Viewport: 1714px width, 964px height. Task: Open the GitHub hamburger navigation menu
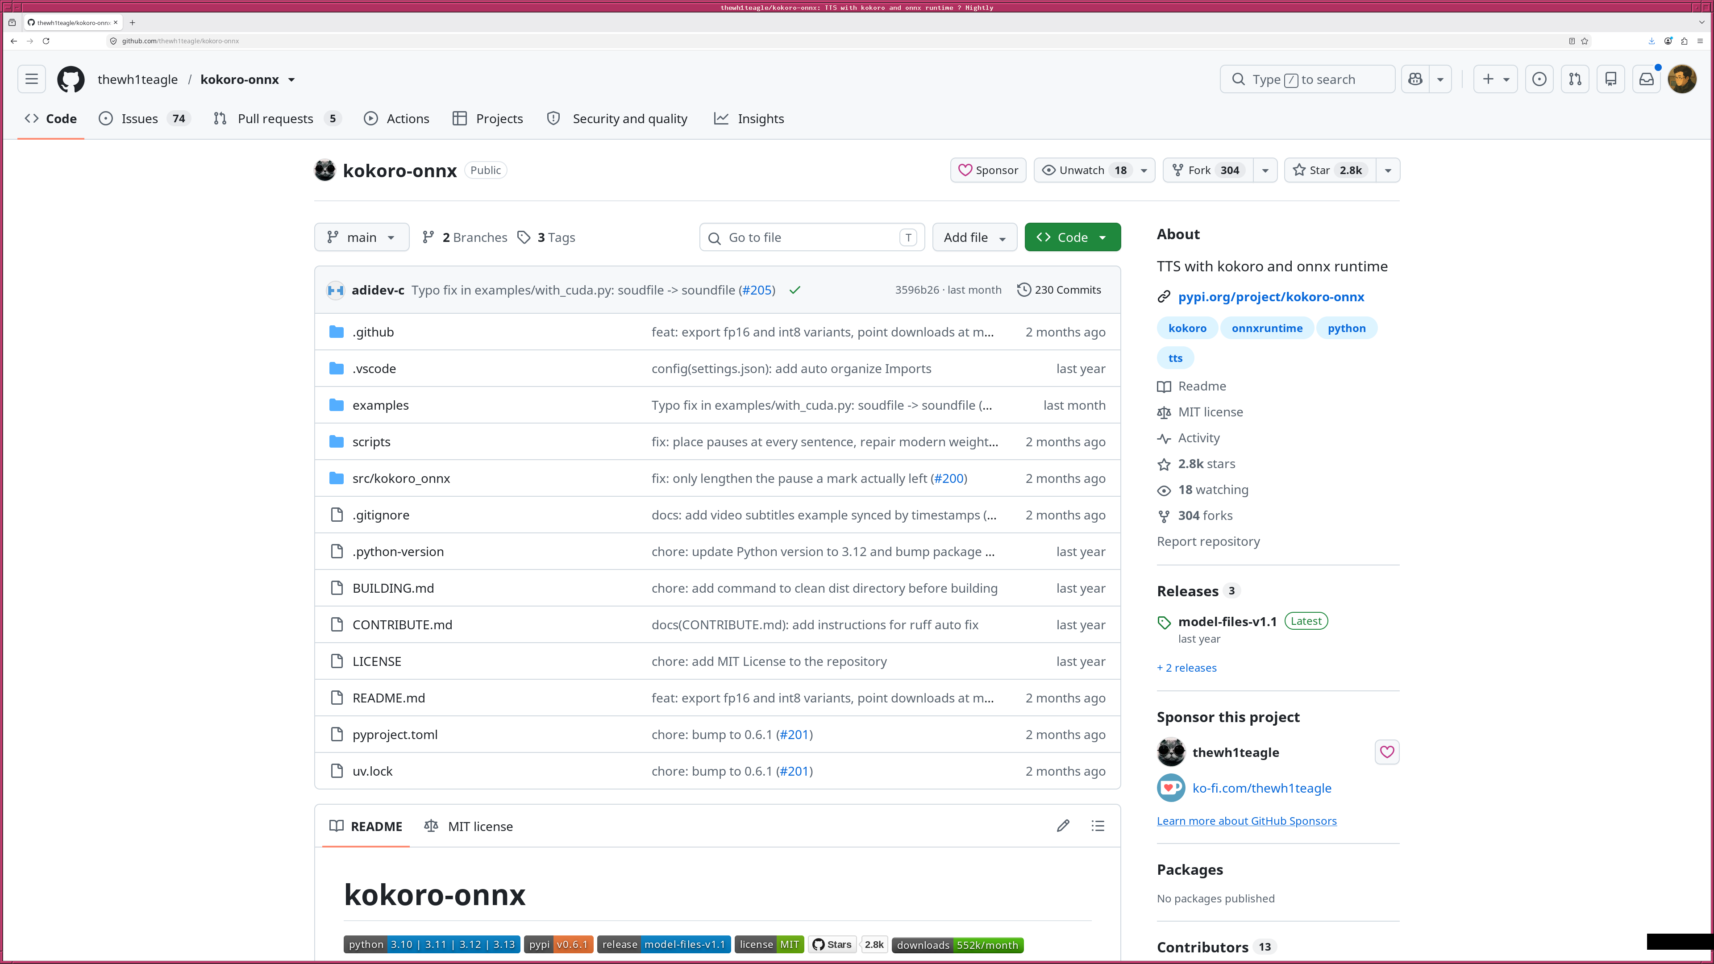[31, 79]
